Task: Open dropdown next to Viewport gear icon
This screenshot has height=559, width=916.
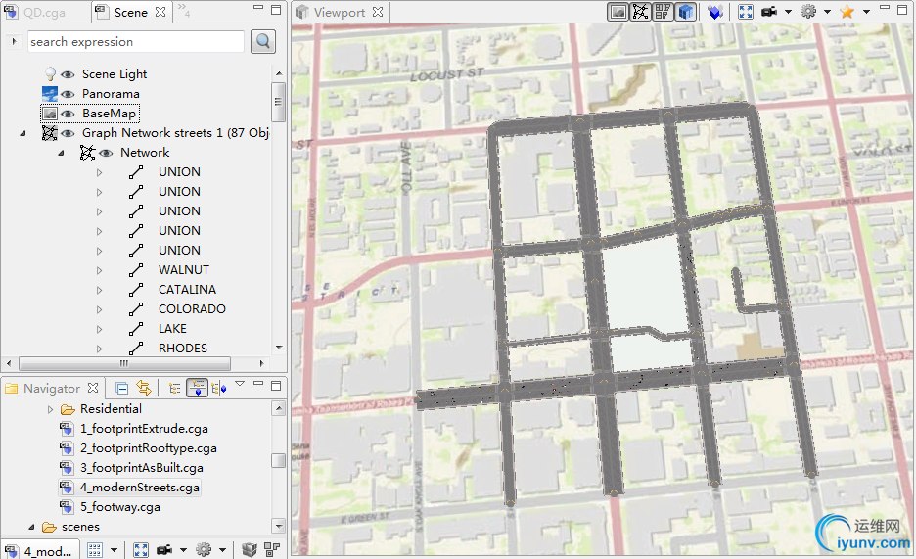Action: (827, 12)
